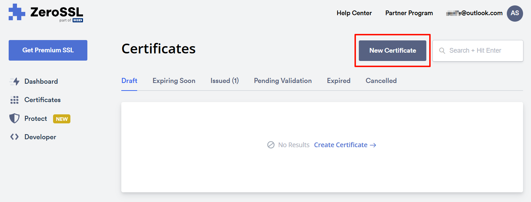Click the AS user avatar
The image size is (531, 202).
pos(515,13)
